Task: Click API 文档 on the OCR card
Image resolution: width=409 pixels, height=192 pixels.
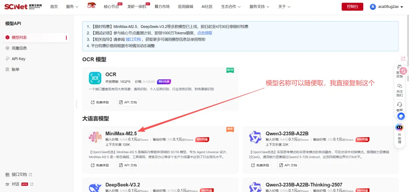Action: point(128,102)
